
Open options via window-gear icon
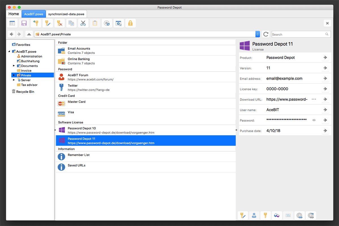[119, 23]
